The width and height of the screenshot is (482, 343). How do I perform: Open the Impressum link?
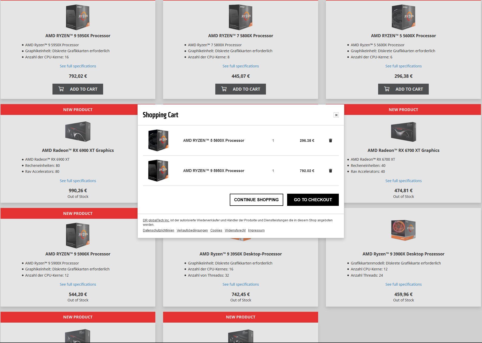tap(256, 230)
